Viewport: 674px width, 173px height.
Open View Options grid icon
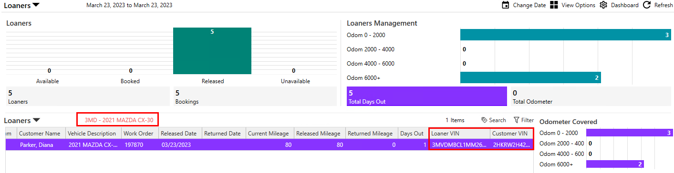click(554, 5)
